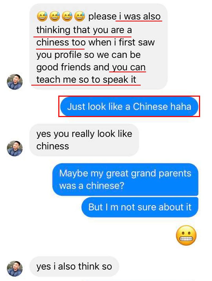The width and height of the screenshot is (212, 281).
Task: Tap the fourth sweat-smile emoji before 'please'
Action: pyautogui.click(x=79, y=16)
